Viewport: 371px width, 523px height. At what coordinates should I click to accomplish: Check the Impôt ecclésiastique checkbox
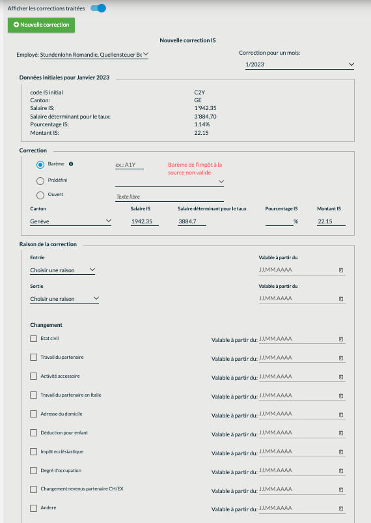[x=33, y=452]
